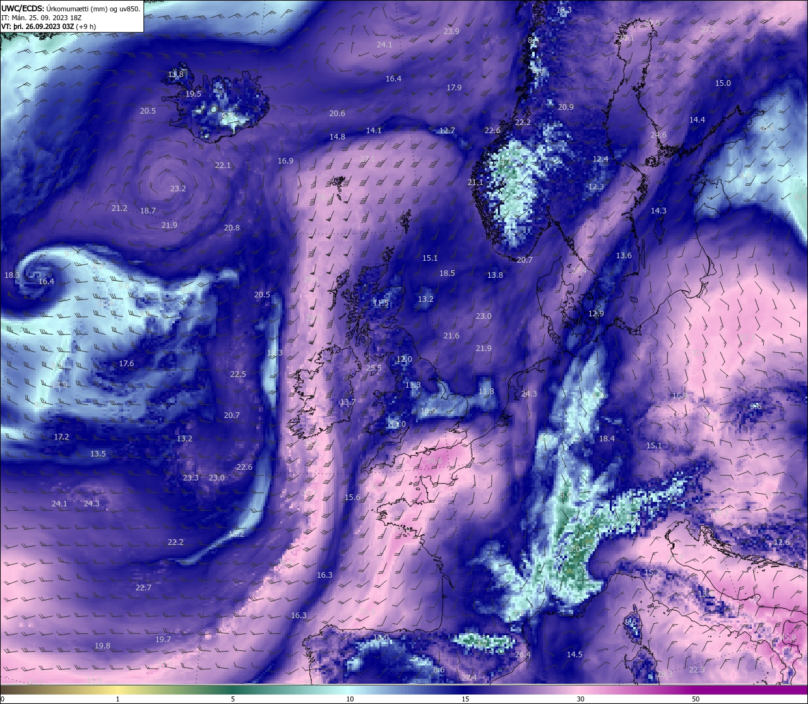Click the map value 12.4
The image size is (808, 704).
[600, 159]
